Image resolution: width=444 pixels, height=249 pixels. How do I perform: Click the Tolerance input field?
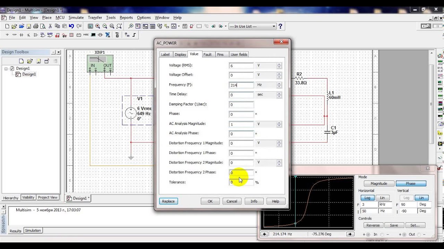(x=241, y=182)
